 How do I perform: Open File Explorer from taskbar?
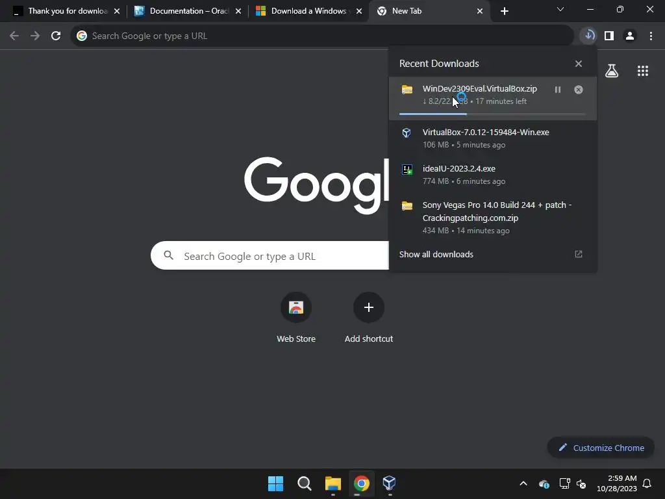pos(333,483)
